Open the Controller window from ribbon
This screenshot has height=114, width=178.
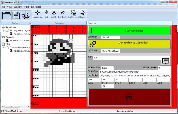63,14
